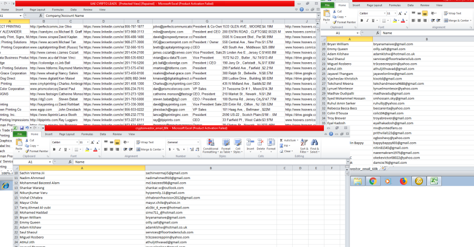Switch to Page Layout tab in the bottom window
Viewport: 474px width, 247px height.
pyautogui.click(x=67, y=134)
